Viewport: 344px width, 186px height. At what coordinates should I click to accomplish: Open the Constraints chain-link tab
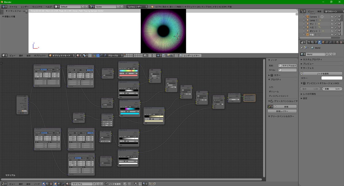click(x=327, y=42)
